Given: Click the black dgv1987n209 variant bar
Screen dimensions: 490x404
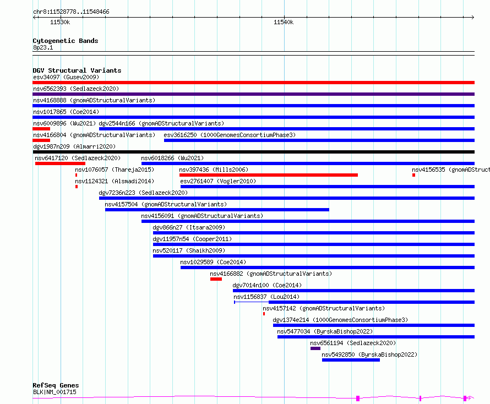Looking at the screenshot, I should 253,152.
